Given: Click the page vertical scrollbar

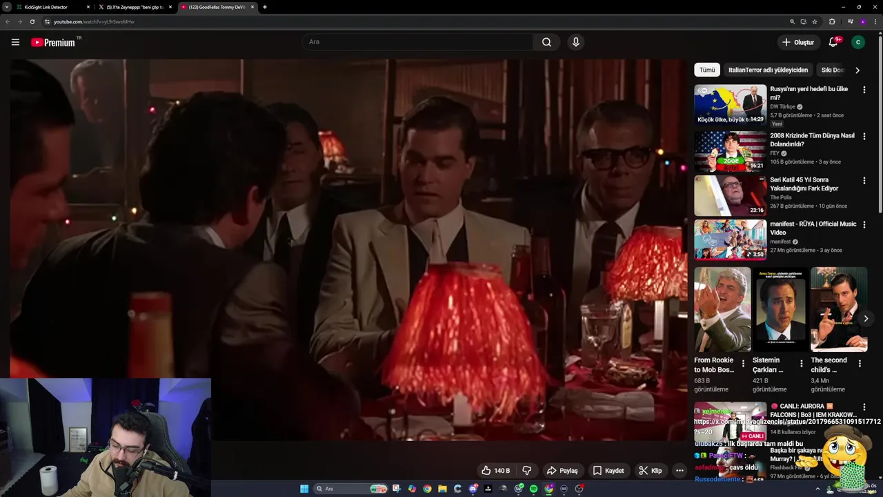Looking at the screenshot, I should point(880,123).
